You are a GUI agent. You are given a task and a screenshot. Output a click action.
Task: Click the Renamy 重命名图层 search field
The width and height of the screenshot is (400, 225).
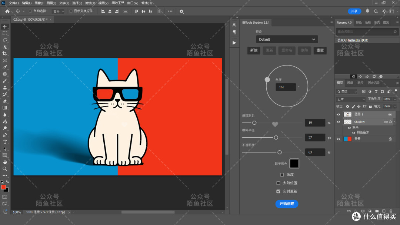pos(366,31)
